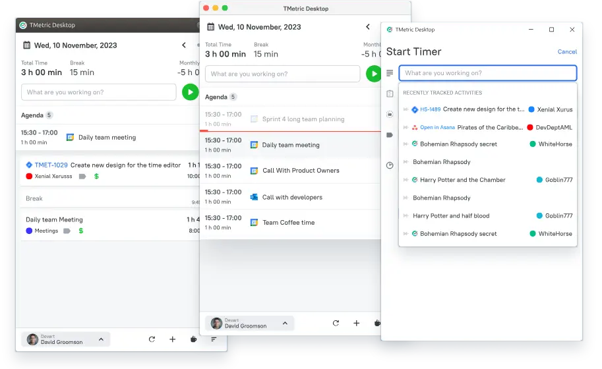The width and height of the screenshot is (602, 369).
Task: Click the clipboard task icon in Start Timer sidebar
Action: (x=390, y=94)
